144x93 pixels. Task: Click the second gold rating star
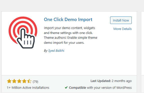14,81
